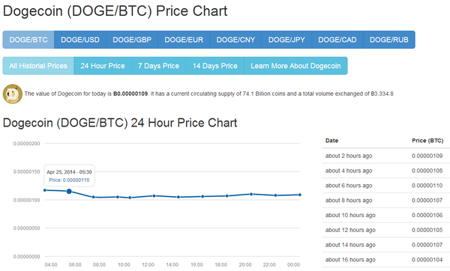Image resolution: width=450 pixels, height=271 pixels.
Task: Click Learn More About Dogecoin
Action: coord(296,66)
